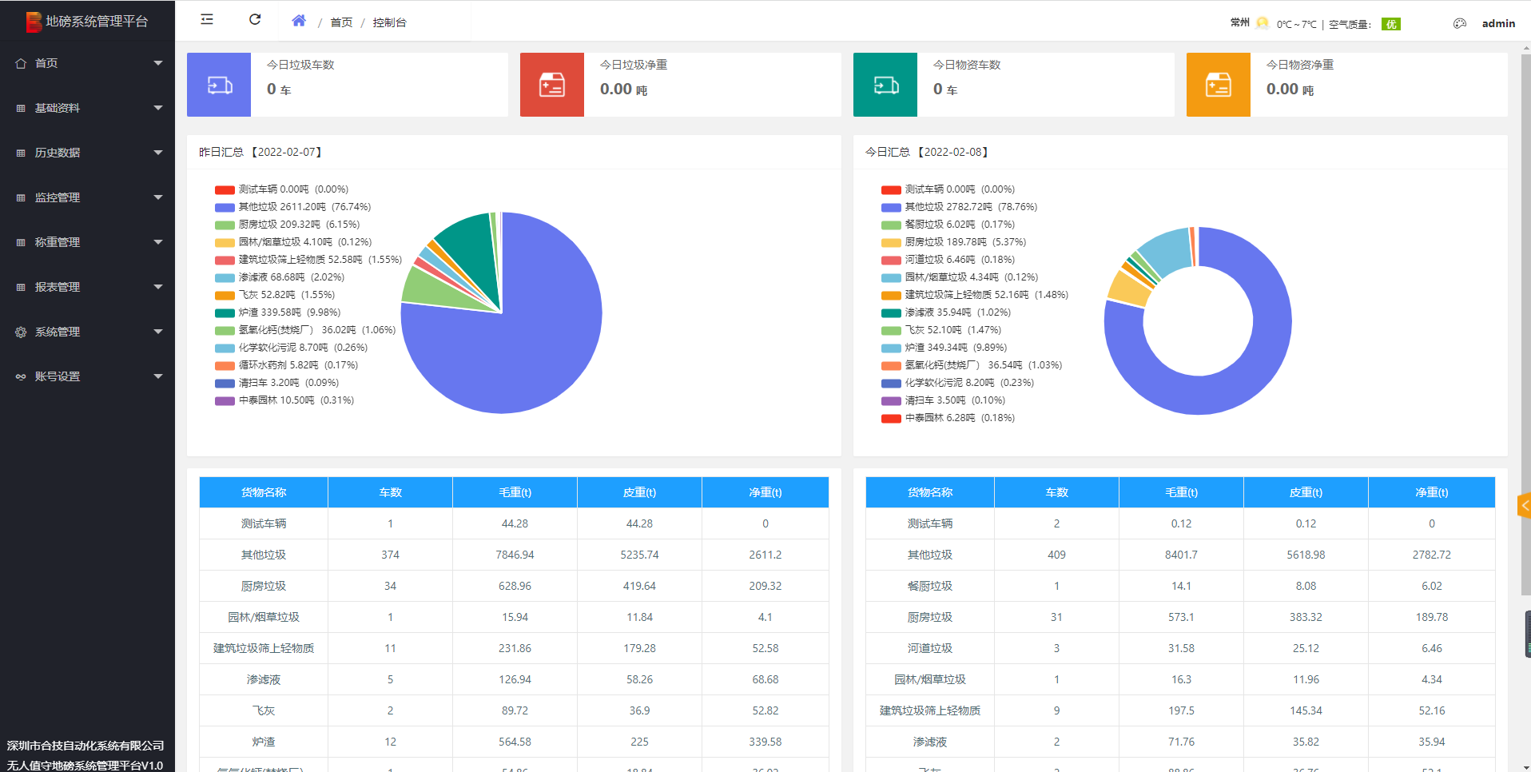Open the admin user menu
Viewport: 1531px width, 772px height.
[x=1498, y=23]
